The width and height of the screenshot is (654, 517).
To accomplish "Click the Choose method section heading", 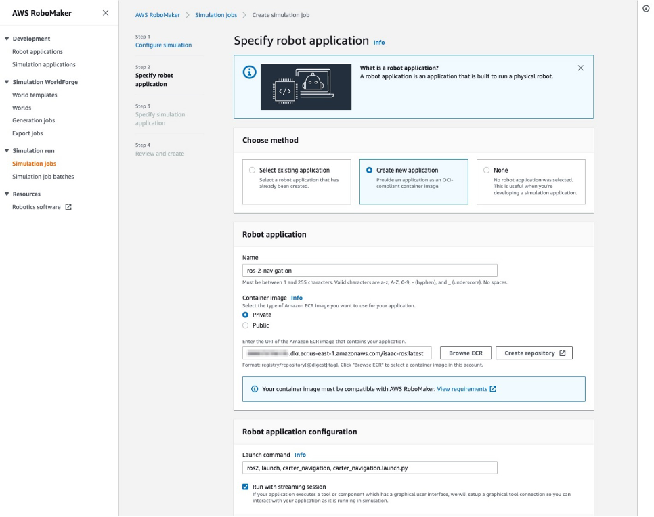I will point(270,140).
